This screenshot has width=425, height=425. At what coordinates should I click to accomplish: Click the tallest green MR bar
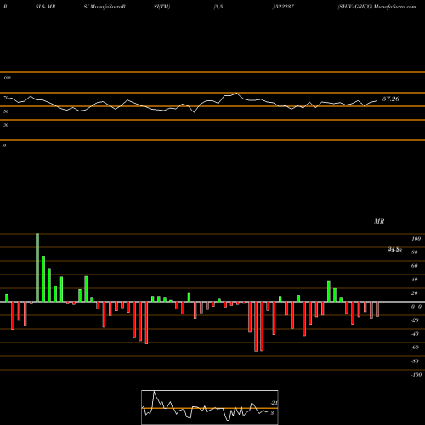coord(37,268)
